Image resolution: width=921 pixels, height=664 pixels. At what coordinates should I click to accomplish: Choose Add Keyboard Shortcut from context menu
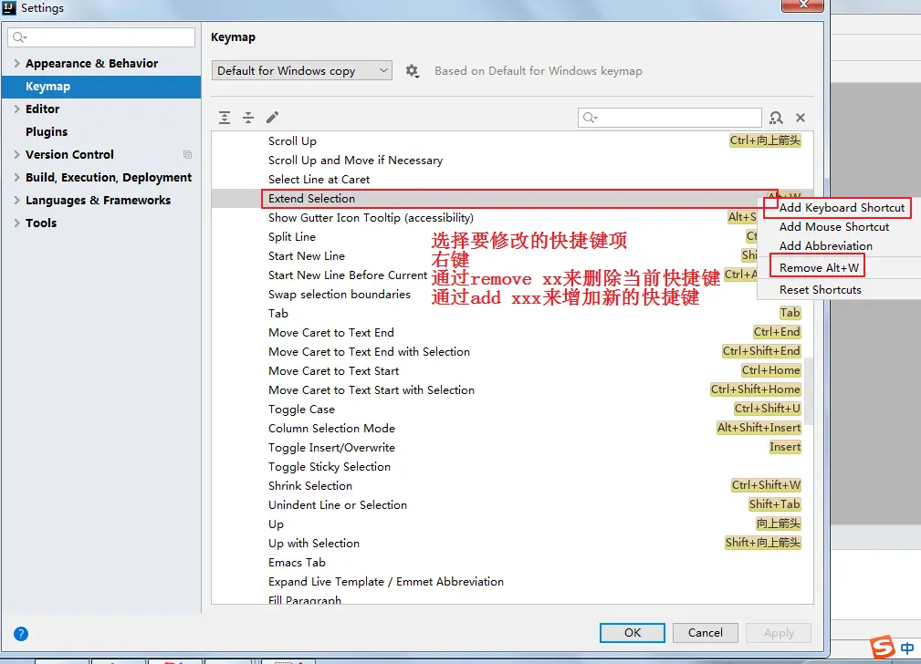[842, 208]
